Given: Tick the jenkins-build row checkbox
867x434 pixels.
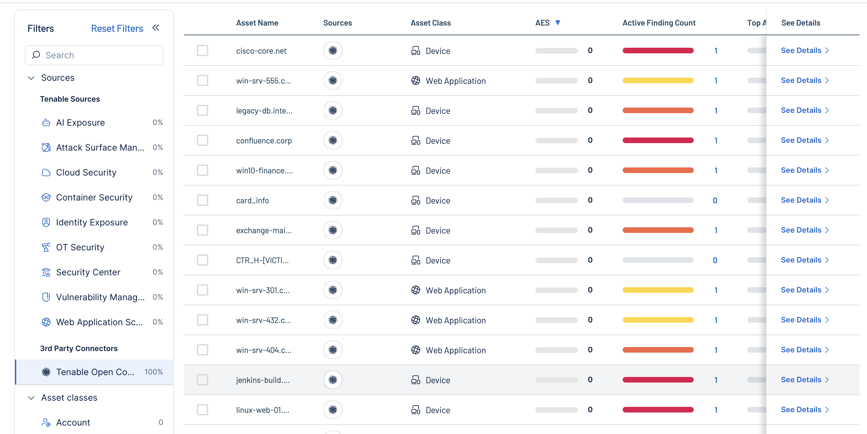Looking at the screenshot, I should point(202,380).
